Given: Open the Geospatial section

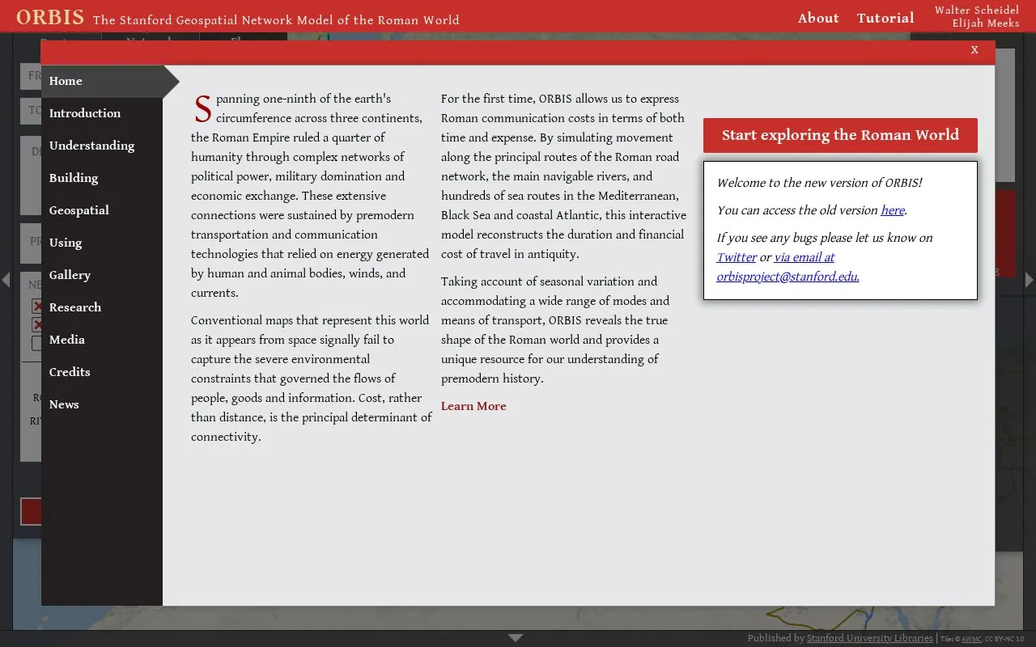Looking at the screenshot, I should (102, 210).
